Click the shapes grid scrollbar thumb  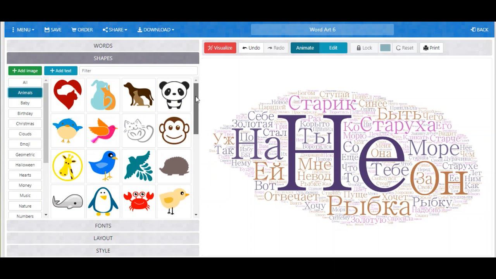tap(196, 108)
